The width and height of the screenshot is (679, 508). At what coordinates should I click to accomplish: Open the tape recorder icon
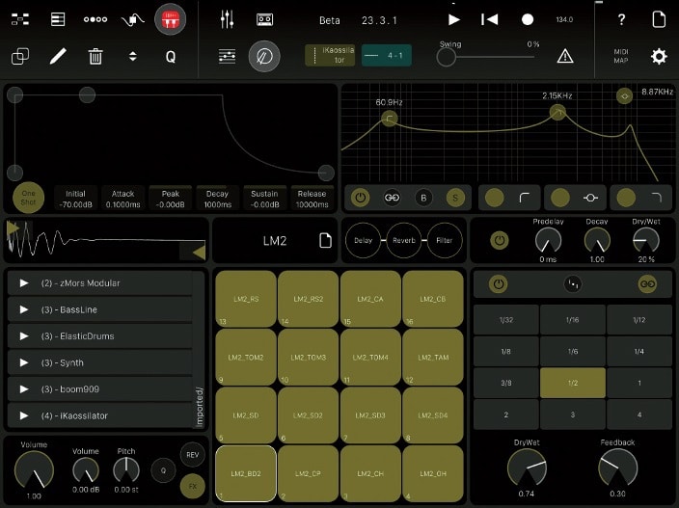(x=264, y=19)
